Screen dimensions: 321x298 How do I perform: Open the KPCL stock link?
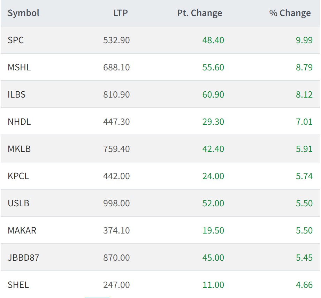coord(18,176)
